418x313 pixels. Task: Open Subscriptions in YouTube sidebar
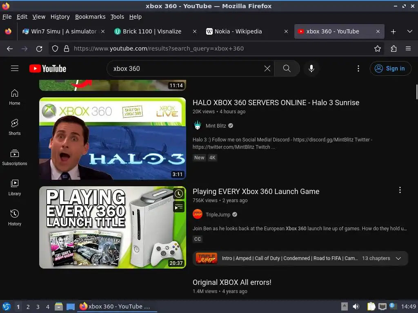(15, 158)
